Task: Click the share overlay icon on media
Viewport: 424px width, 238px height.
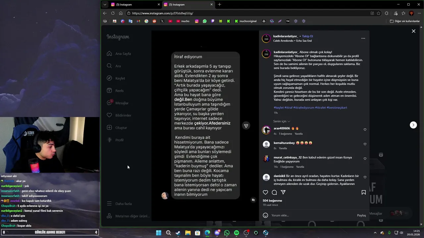Action: tap(246, 126)
